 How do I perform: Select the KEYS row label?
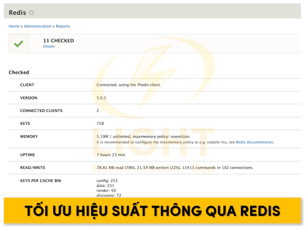tap(25, 123)
